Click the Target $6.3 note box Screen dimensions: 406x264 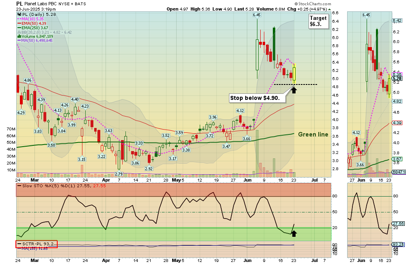click(x=318, y=21)
